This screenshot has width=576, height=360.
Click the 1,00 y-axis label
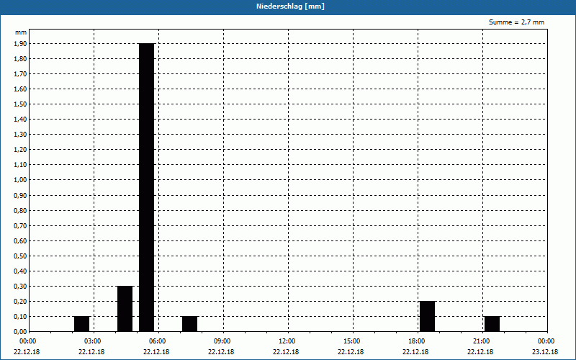[20, 180]
